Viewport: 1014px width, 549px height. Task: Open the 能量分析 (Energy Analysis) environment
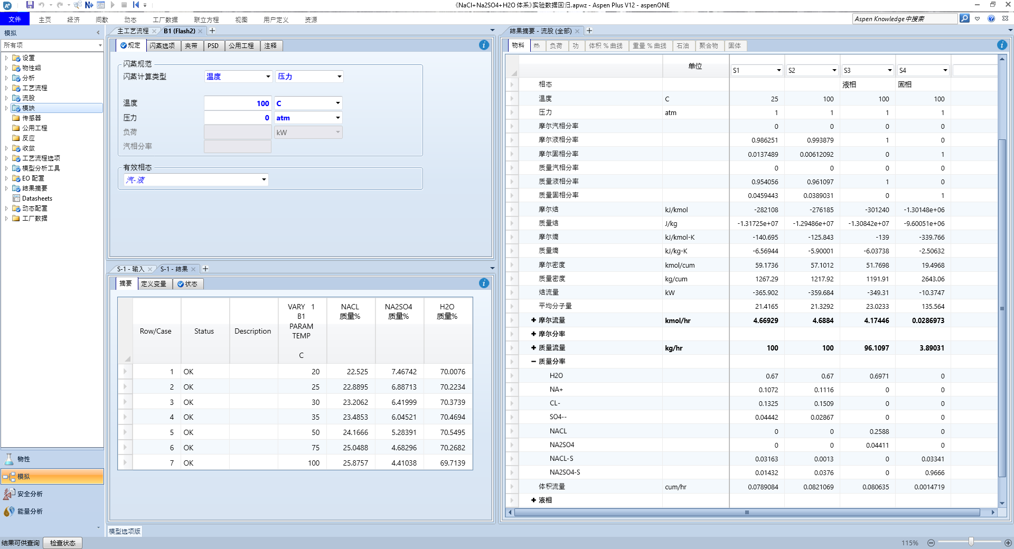coord(52,511)
